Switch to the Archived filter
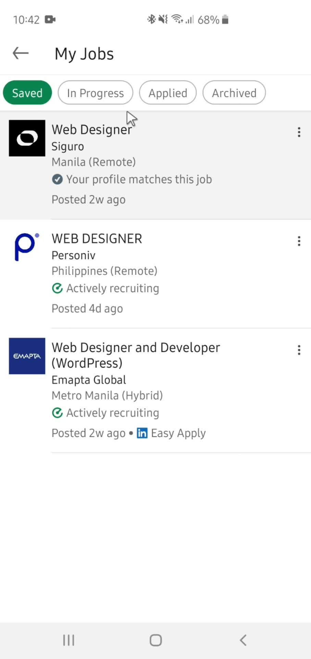The width and height of the screenshot is (311, 659). 234,93
